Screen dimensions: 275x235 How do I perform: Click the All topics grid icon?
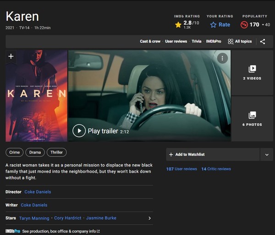pos(231,41)
